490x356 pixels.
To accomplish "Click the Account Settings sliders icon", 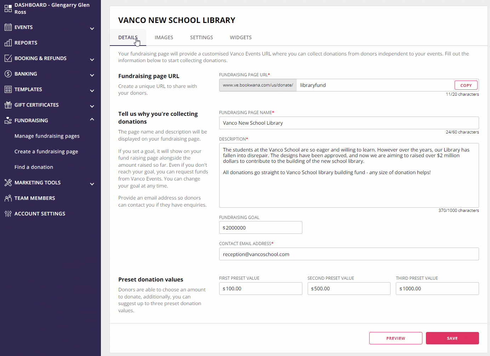I will coord(8,214).
